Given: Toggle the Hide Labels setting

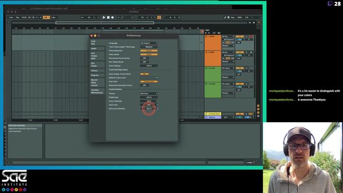Looking at the screenshot, I should tap(149, 55).
